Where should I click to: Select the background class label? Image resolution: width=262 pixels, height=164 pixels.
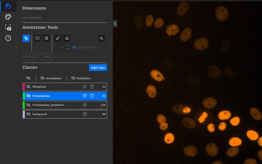tap(40, 114)
